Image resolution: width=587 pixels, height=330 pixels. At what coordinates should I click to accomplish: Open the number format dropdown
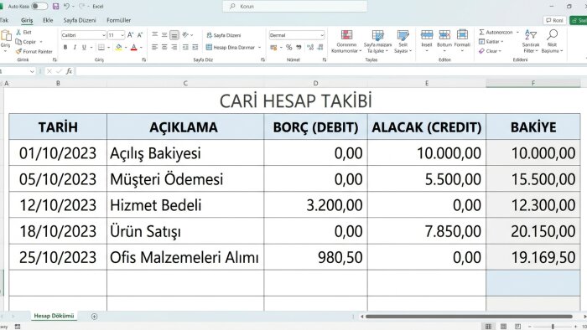322,35
